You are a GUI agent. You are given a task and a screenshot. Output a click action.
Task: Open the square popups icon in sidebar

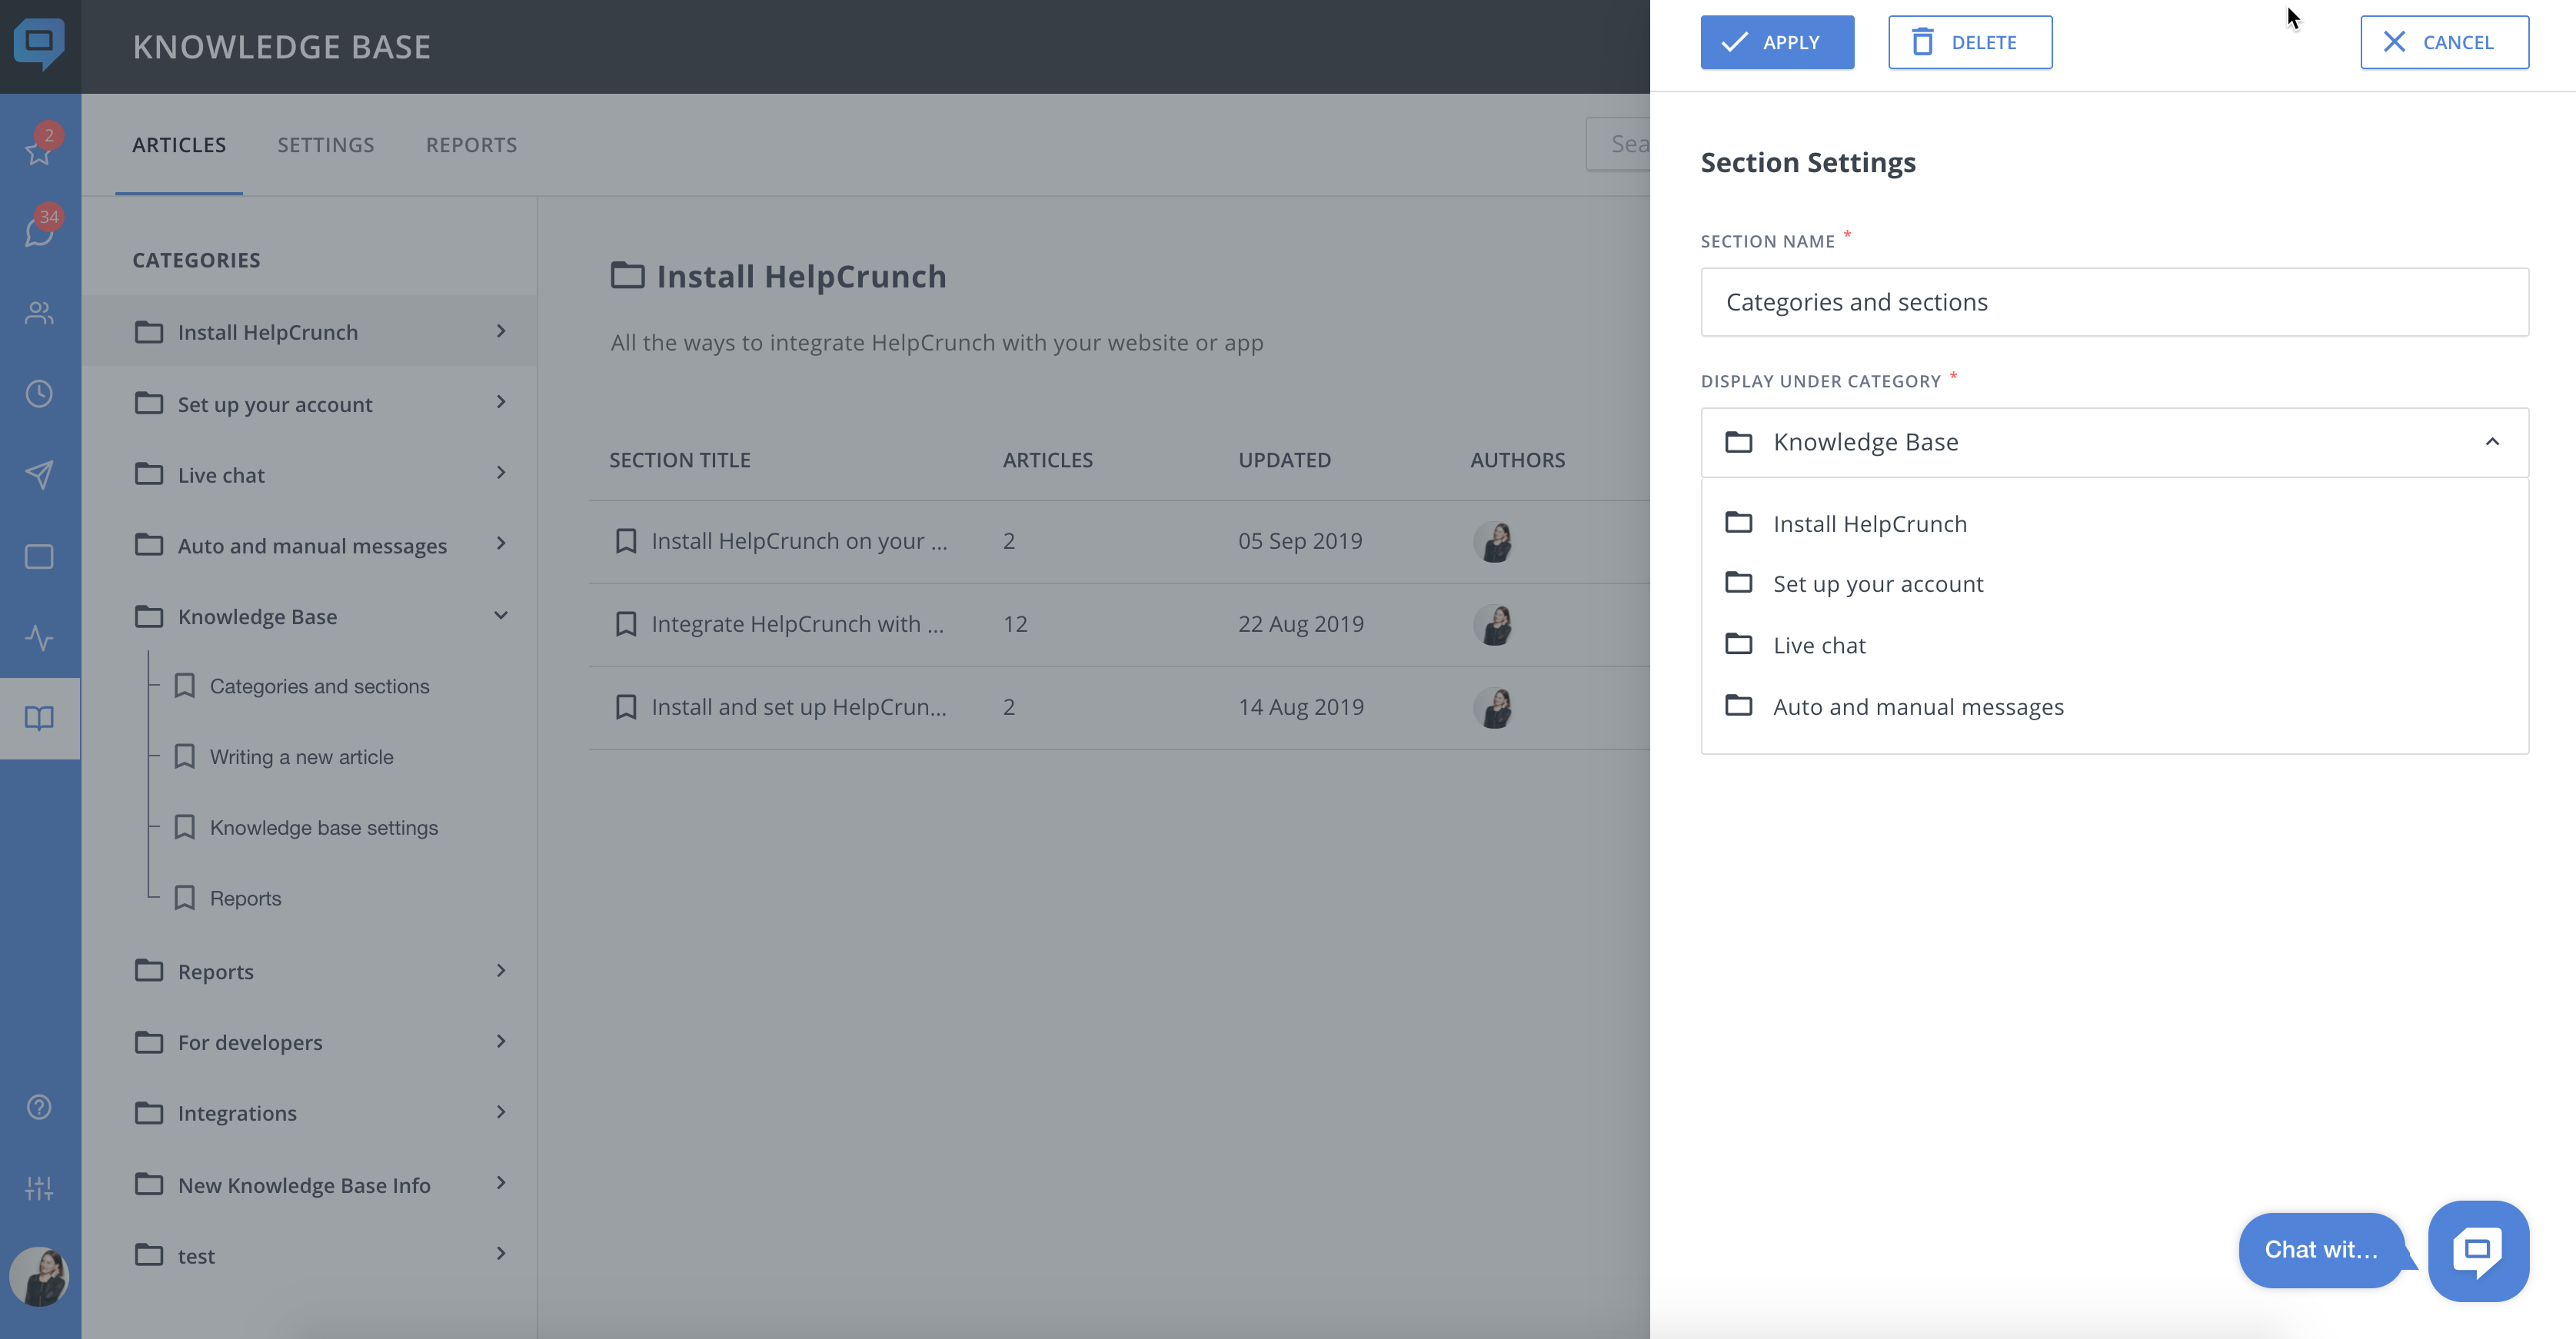(x=39, y=557)
